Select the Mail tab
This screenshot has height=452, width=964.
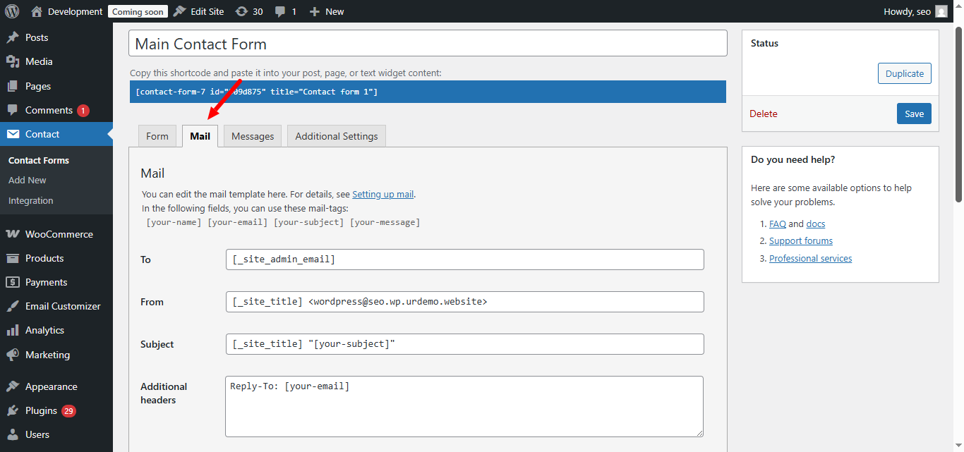(200, 136)
